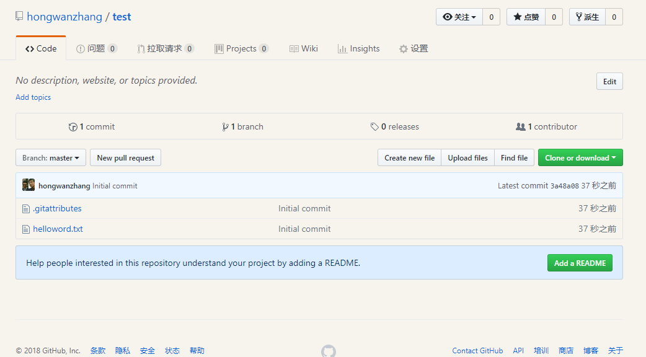Expand the Branch: master selector
The height and width of the screenshot is (357, 646).
(51, 158)
